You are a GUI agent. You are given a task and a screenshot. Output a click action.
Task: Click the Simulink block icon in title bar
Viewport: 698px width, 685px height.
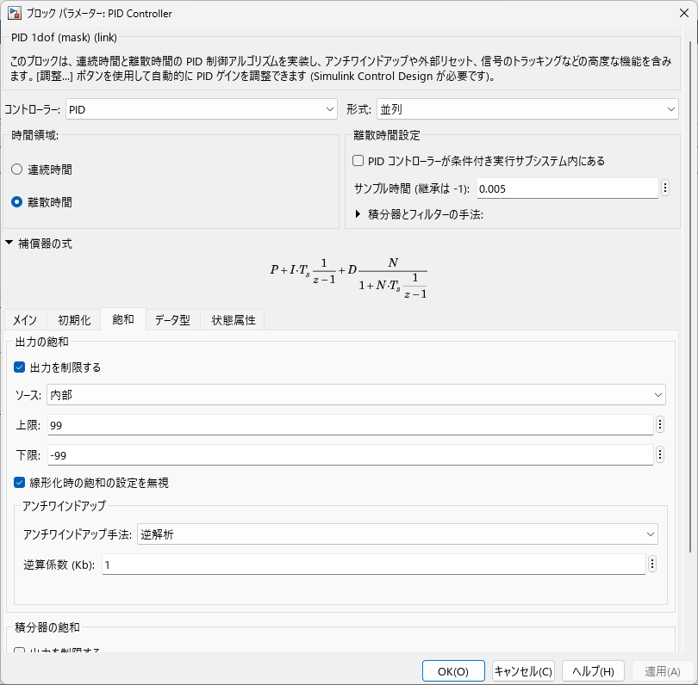pos(15,13)
